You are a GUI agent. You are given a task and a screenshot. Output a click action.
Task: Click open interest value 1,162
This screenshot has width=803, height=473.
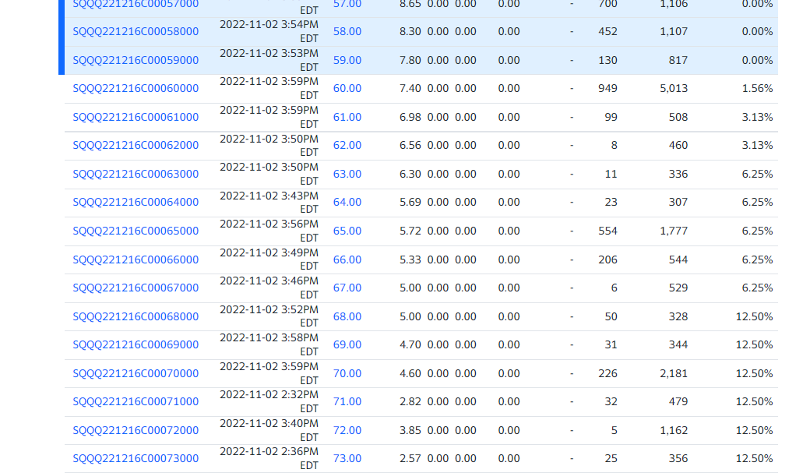tap(674, 430)
